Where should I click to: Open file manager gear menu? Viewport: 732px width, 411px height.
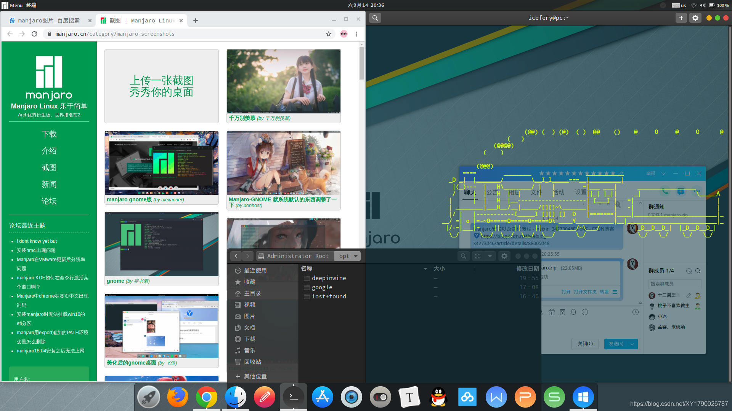coord(504,256)
